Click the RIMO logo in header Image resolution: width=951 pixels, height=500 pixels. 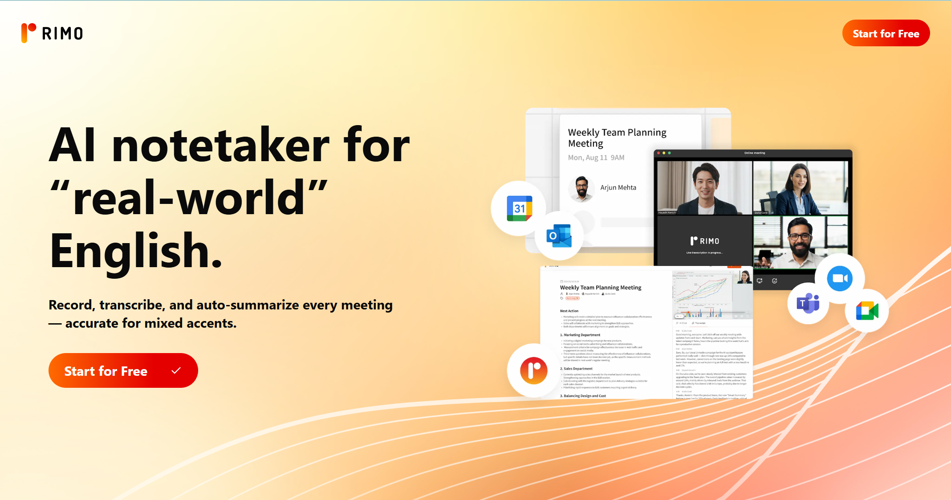coord(52,33)
